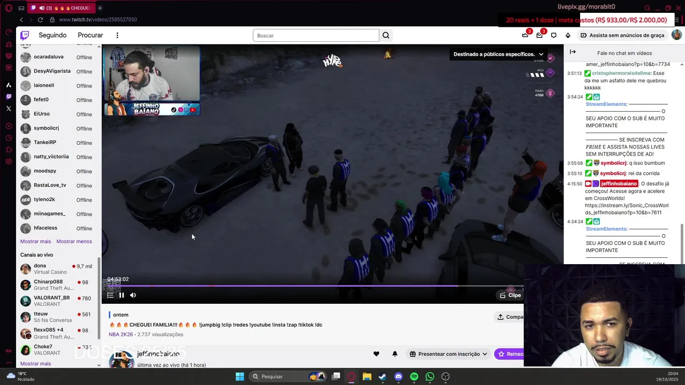Open whispers speech bubble icon
This screenshot has height=385, width=685.
[x=553, y=35]
